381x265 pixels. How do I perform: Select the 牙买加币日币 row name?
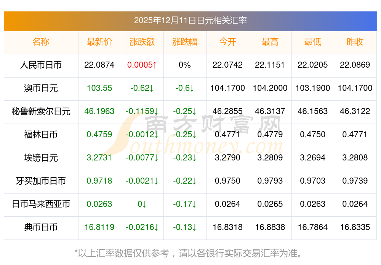[x=41, y=181]
